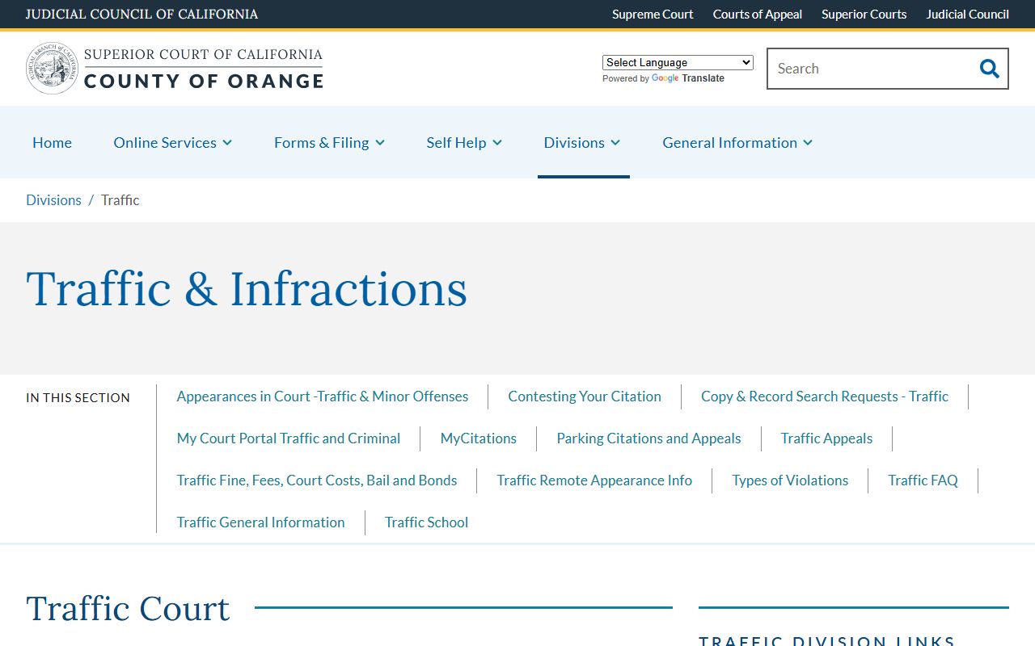Open Parking Citations and Appeals

click(x=648, y=438)
